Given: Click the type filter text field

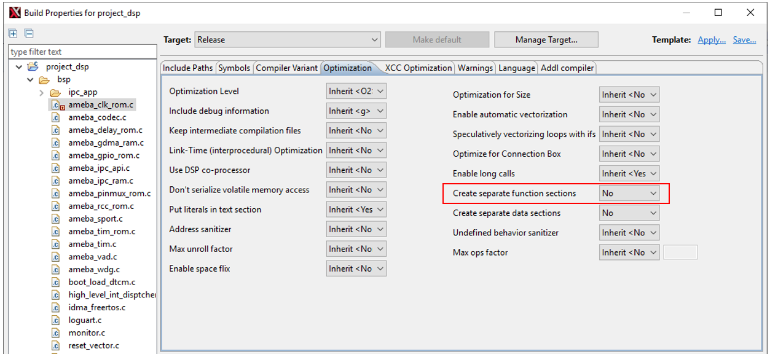Looking at the screenshot, I should coord(82,52).
